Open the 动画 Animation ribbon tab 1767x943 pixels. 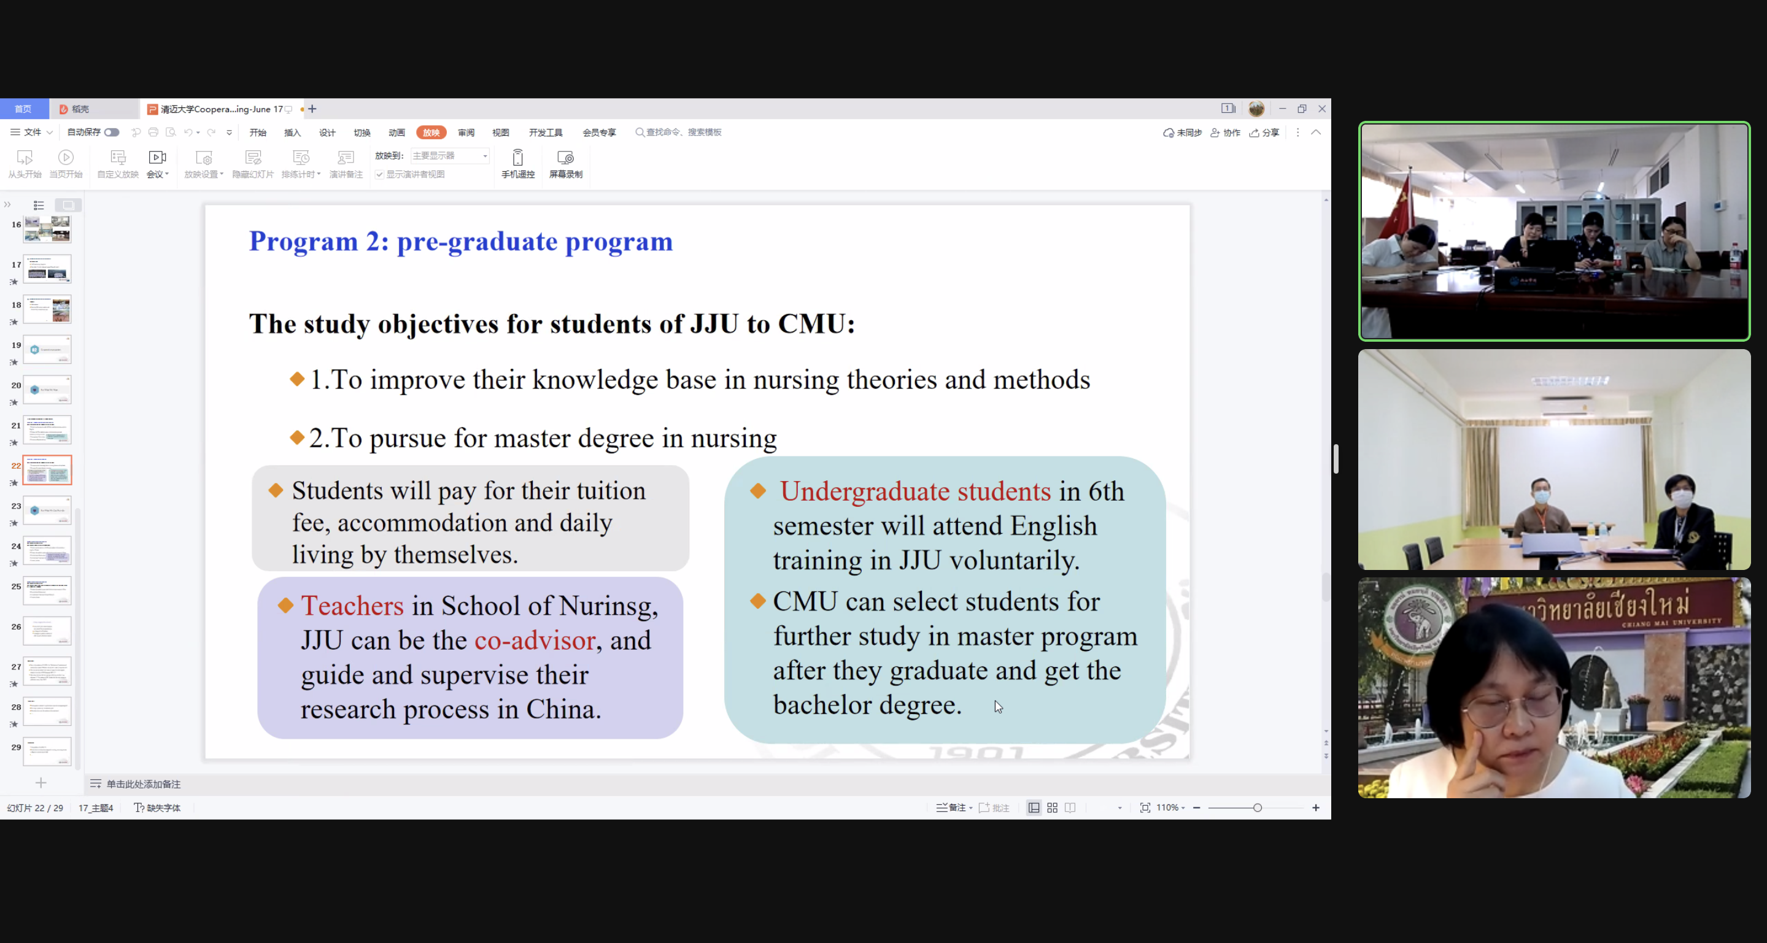pyautogui.click(x=396, y=133)
